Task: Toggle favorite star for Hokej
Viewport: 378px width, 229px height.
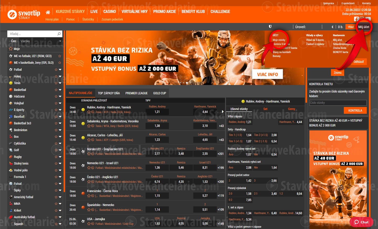Action: [56, 76]
